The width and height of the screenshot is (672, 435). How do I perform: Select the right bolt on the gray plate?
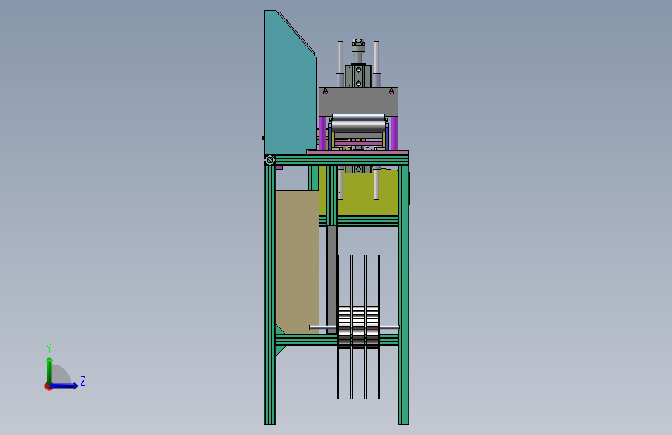click(391, 91)
